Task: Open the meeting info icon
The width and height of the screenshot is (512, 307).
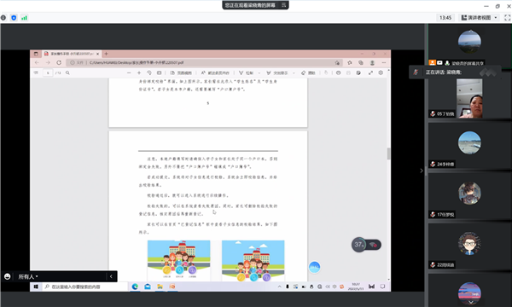Action: 3,18
